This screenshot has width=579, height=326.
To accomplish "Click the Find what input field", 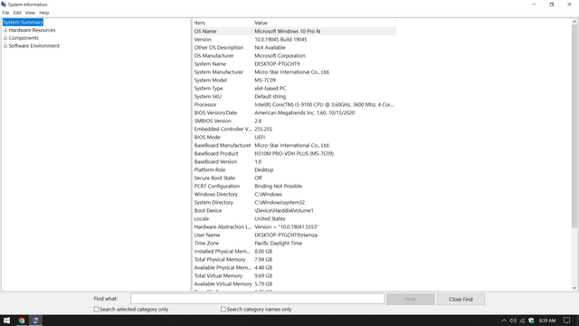I will click(x=257, y=299).
